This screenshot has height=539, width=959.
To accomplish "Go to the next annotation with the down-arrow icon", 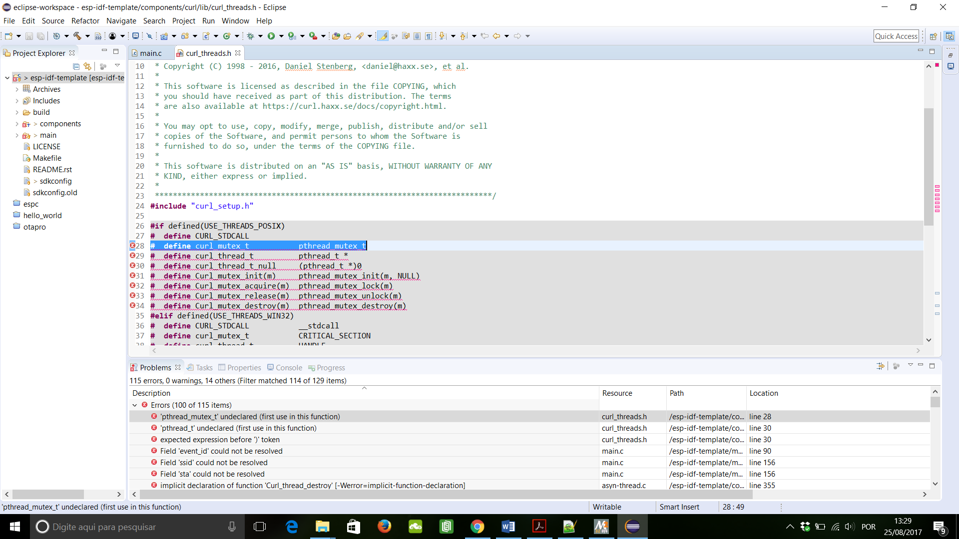I will click(x=443, y=35).
